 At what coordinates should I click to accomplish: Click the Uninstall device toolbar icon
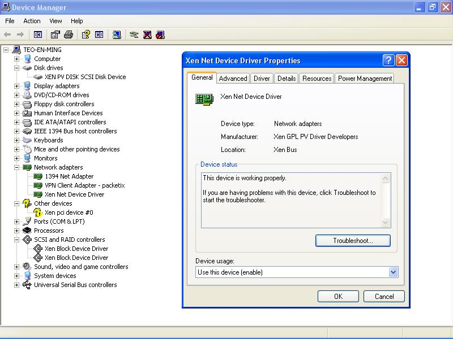(147, 34)
